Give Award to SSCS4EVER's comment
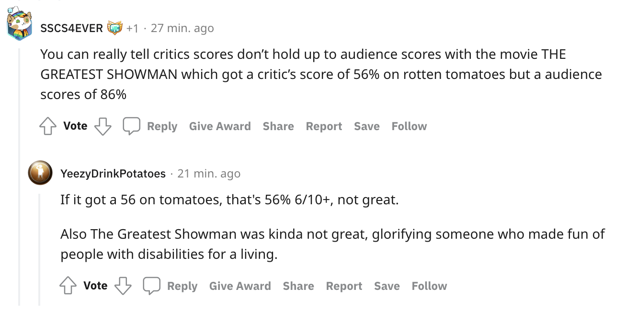The width and height of the screenshot is (638, 310). click(x=220, y=126)
